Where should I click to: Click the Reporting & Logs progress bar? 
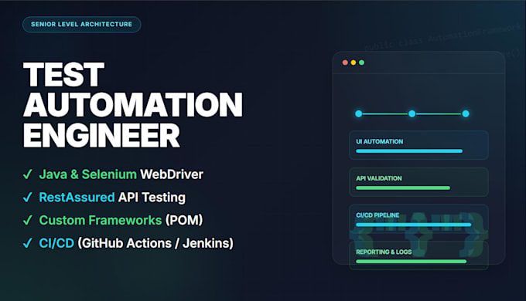click(x=412, y=262)
